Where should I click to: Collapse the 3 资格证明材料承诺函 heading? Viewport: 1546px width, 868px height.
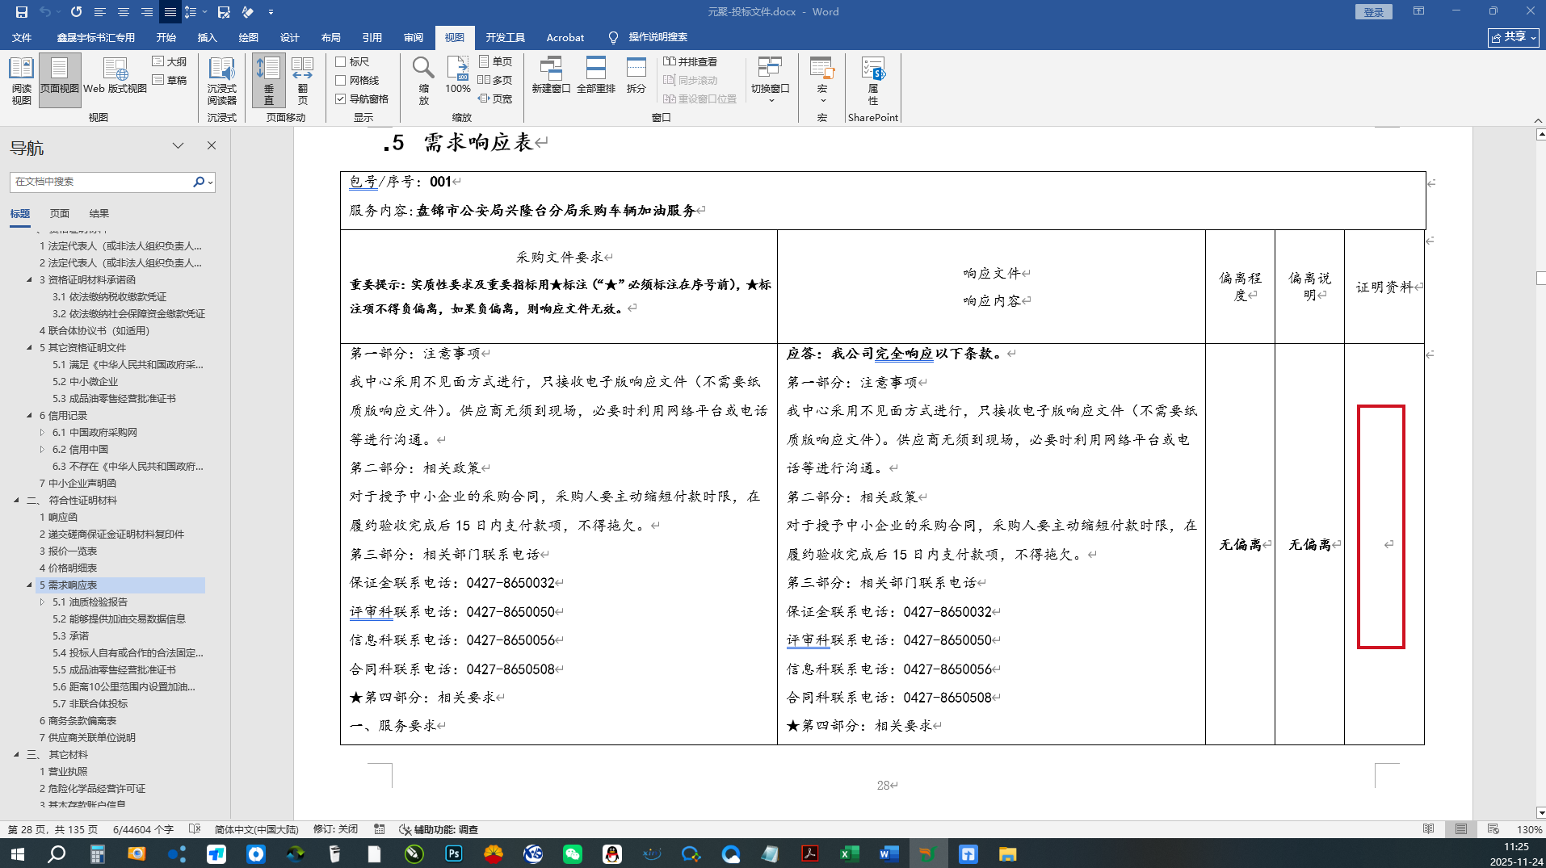click(30, 280)
